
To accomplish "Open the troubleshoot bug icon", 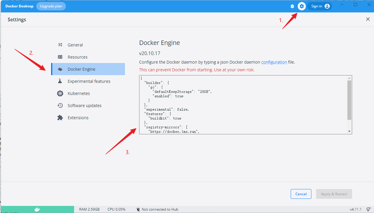I will pyautogui.click(x=292, y=6).
